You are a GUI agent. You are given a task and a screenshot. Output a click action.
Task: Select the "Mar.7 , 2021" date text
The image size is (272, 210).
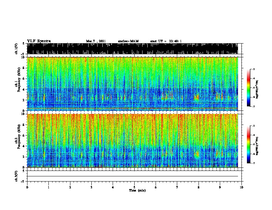96,41
